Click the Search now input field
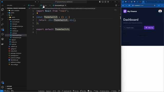The image size is (164, 92). click(x=133, y=28)
